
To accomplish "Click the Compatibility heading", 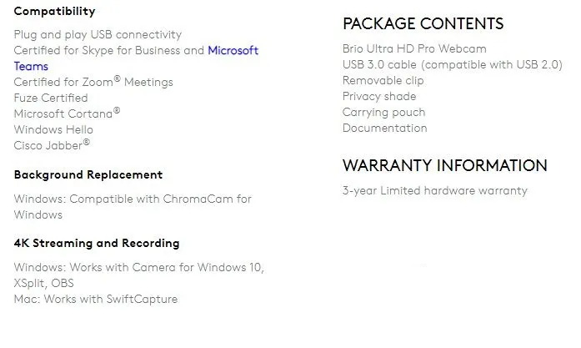I will (54, 11).
